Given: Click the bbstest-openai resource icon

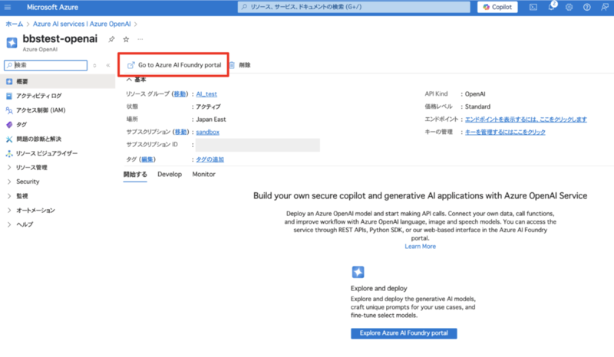Looking at the screenshot, I should coord(12,42).
